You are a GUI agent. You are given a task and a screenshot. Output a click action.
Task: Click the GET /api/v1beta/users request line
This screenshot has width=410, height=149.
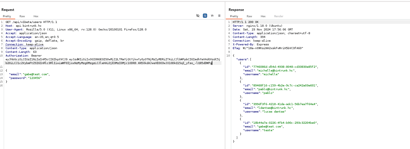tap(31, 22)
